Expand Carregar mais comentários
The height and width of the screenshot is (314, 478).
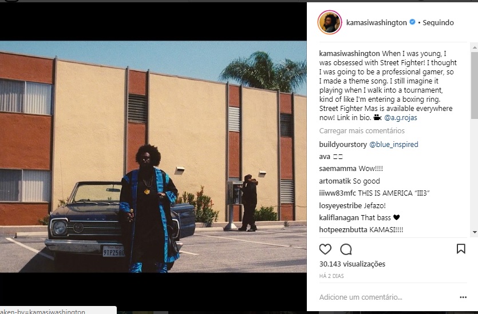[362, 130]
